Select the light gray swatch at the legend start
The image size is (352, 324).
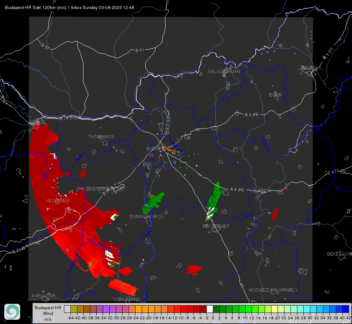[67, 309]
